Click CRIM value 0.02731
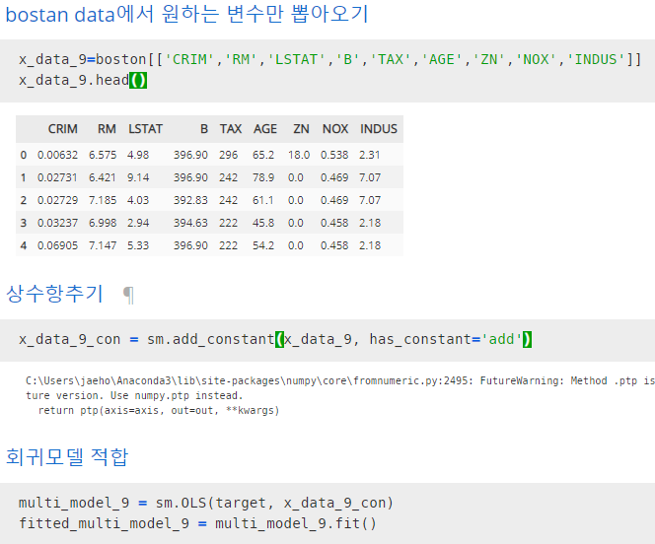 pyautogui.click(x=57, y=177)
